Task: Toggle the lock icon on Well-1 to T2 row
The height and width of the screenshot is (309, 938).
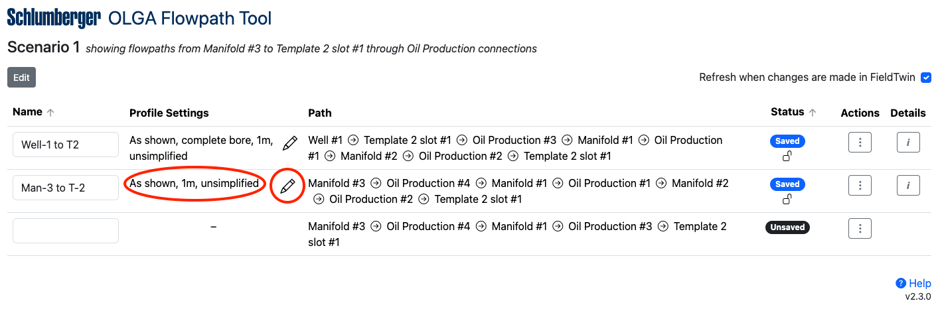Action: pyautogui.click(x=787, y=156)
